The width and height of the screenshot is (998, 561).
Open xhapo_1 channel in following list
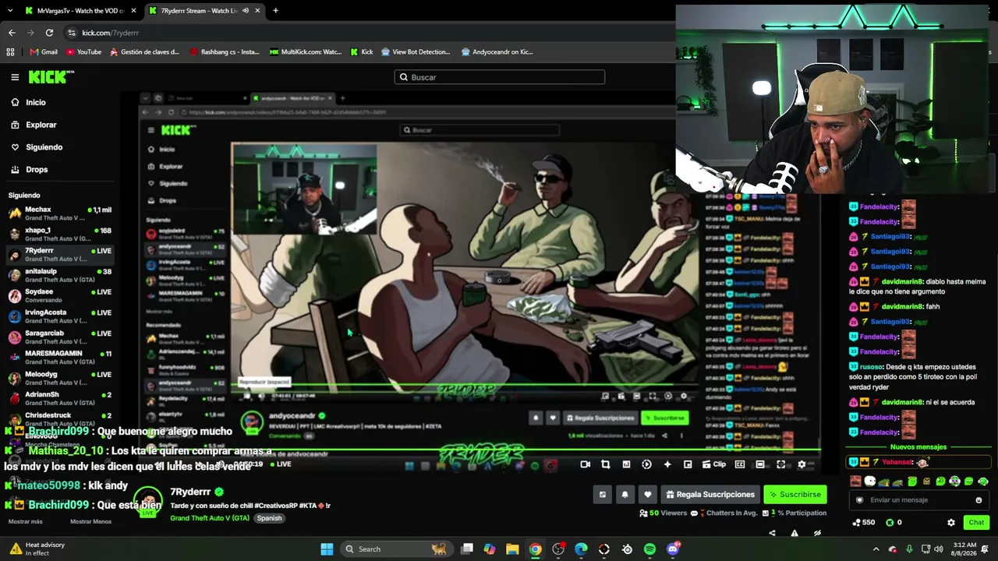pos(60,234)
